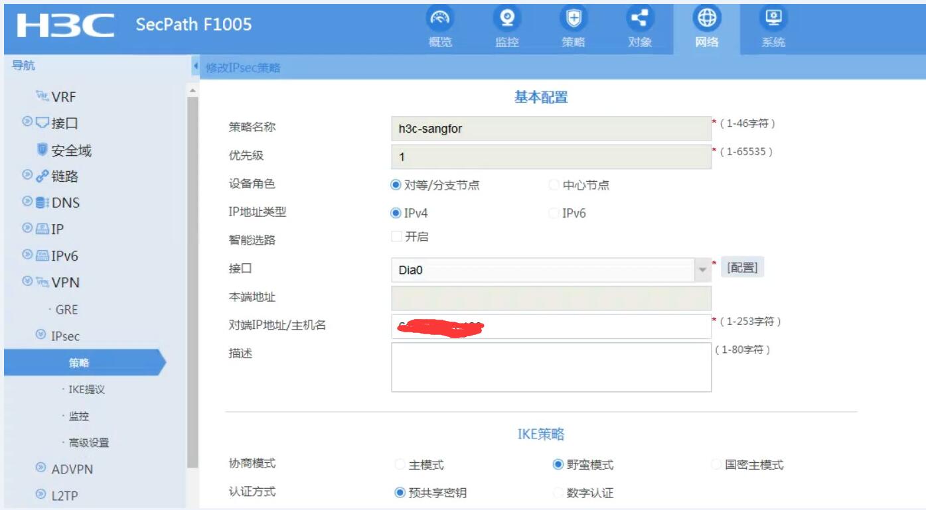This screenshot has width=926, height=510.
Task: Select 中心节点 device role
Action: (x=554, y=186)
